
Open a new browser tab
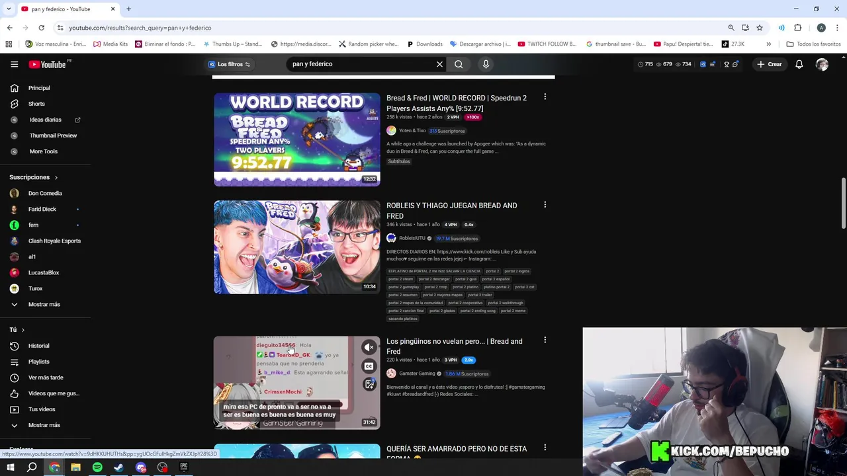tap(128, 9)
